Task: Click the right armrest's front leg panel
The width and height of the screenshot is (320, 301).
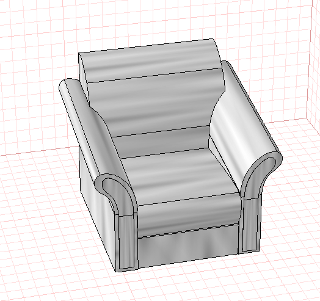Action: [x=250, y=225]
